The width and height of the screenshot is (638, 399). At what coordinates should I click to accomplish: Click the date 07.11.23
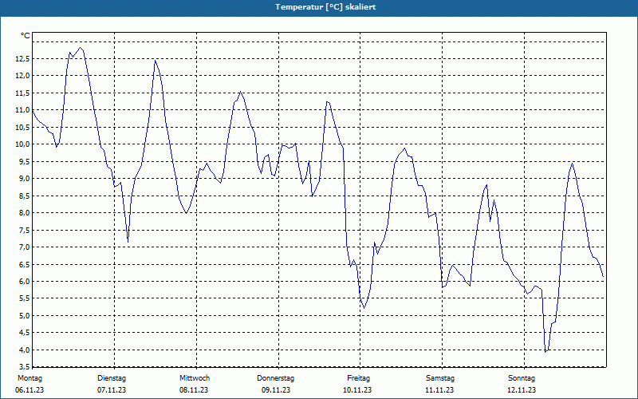click(x=112, y=390)
